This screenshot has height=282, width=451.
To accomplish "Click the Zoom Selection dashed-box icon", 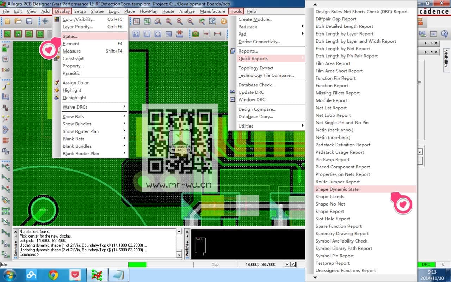I will (212, 21).
